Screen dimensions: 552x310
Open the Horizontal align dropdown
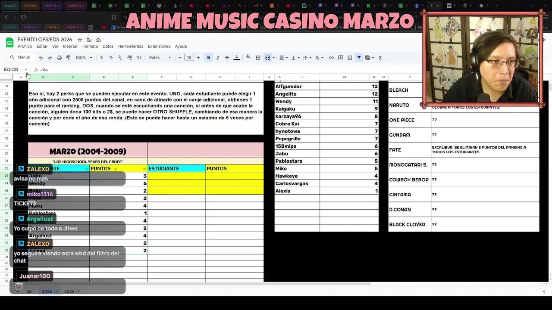coord(283,58)
